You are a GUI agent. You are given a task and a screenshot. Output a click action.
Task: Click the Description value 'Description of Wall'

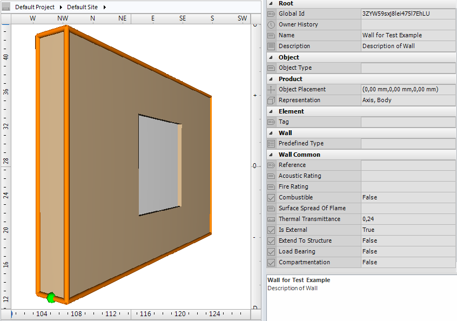pos(388,46)
